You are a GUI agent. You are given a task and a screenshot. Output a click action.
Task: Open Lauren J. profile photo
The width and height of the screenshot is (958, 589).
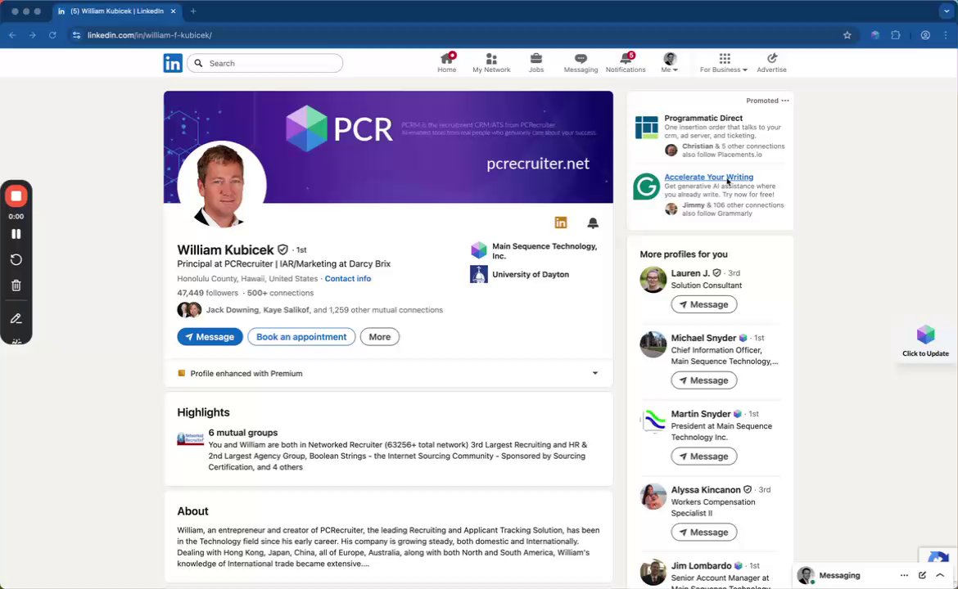click(653, 280)
